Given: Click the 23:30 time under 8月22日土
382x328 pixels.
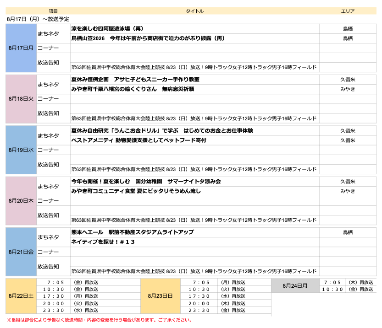Looking at the screenshot, I should click(x=53, y=310).
